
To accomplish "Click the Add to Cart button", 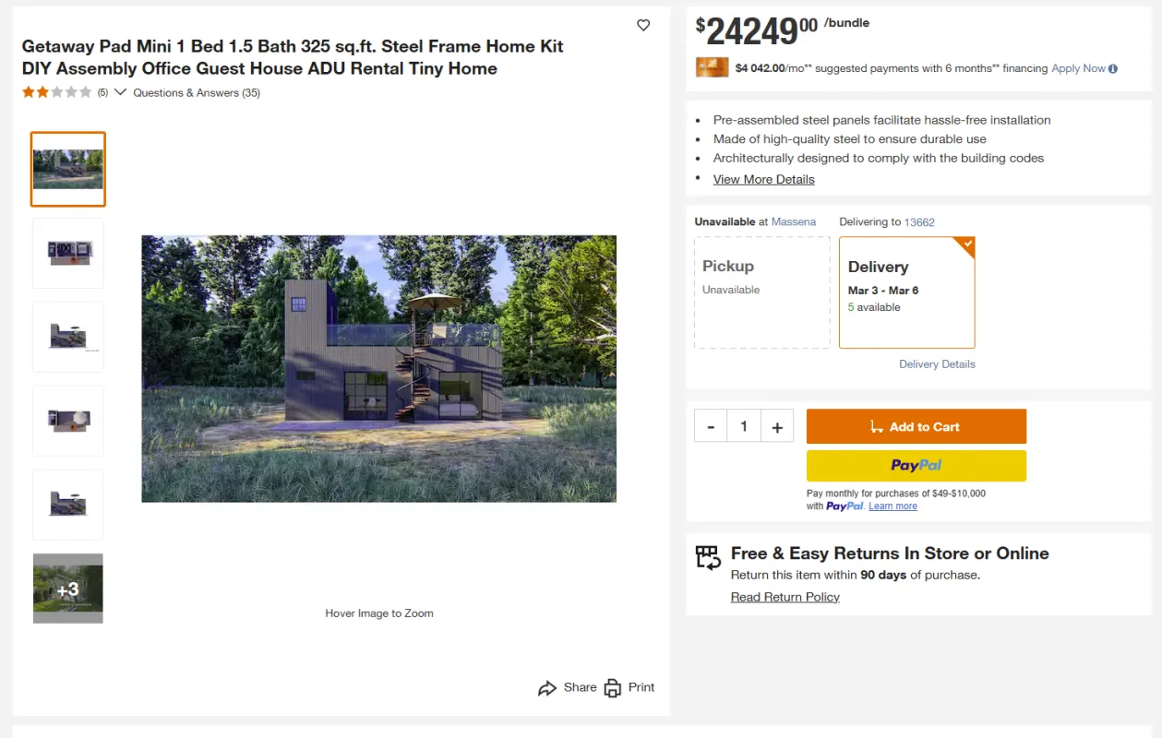I will tap(916, 427).
